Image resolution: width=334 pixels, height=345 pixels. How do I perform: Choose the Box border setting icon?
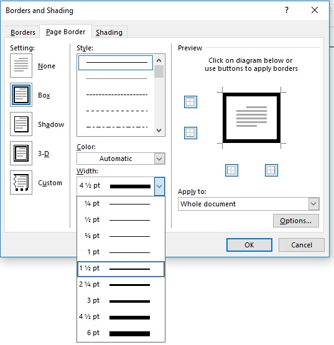21,95
